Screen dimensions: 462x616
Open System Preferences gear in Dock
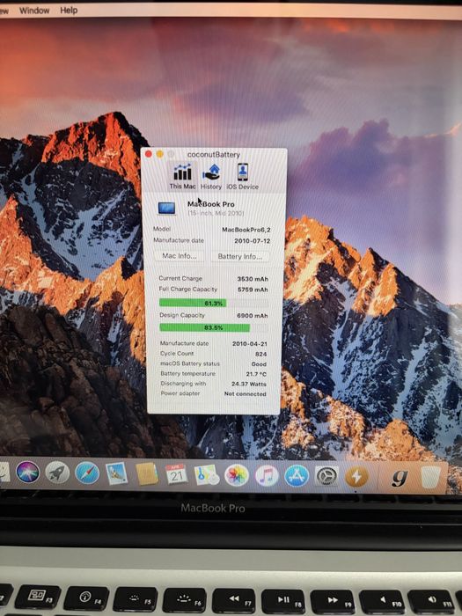(326, 476)
